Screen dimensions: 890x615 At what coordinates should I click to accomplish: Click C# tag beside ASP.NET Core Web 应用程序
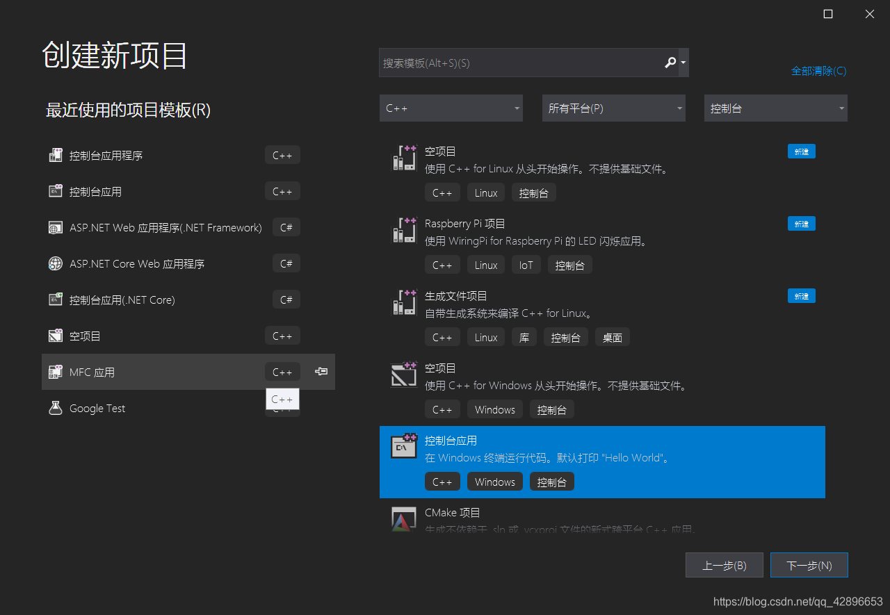click(x=286, y=264)
